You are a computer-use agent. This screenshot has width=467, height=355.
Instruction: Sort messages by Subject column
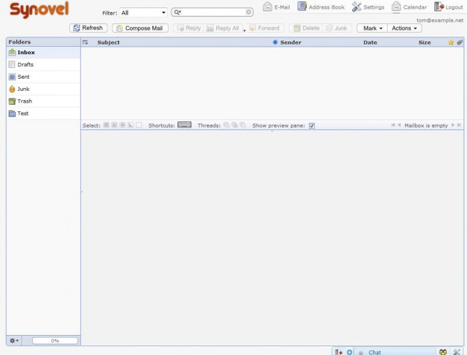pyautogui.click(x=108, y=42)
